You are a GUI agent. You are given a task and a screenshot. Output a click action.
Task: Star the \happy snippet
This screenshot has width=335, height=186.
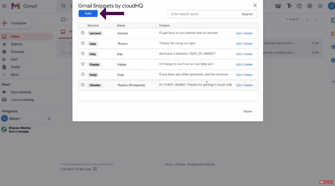pyautogui.click(x=83, y=64)
